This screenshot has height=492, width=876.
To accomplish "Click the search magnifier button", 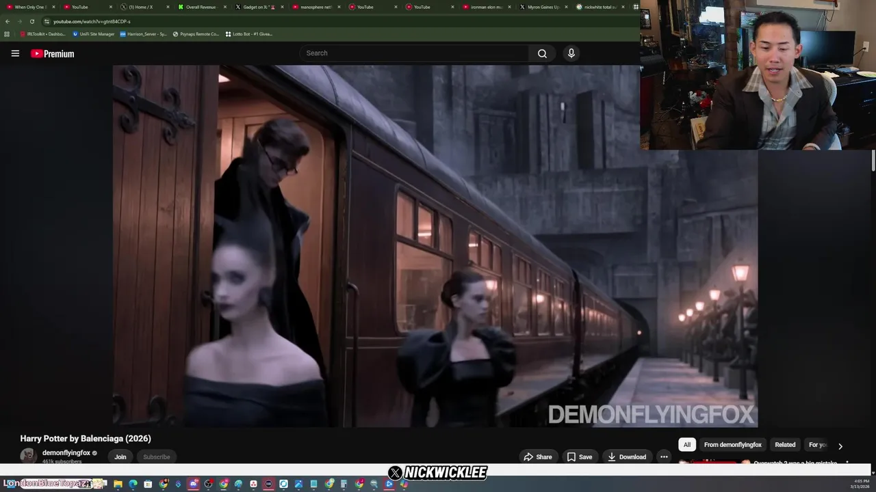I will 542,53.
